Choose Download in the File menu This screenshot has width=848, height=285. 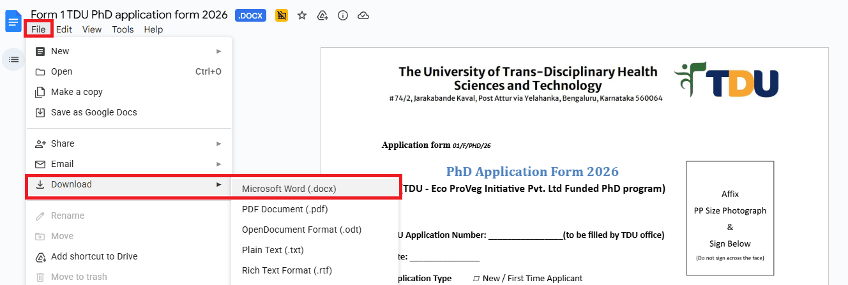click(x=129, y=184)
